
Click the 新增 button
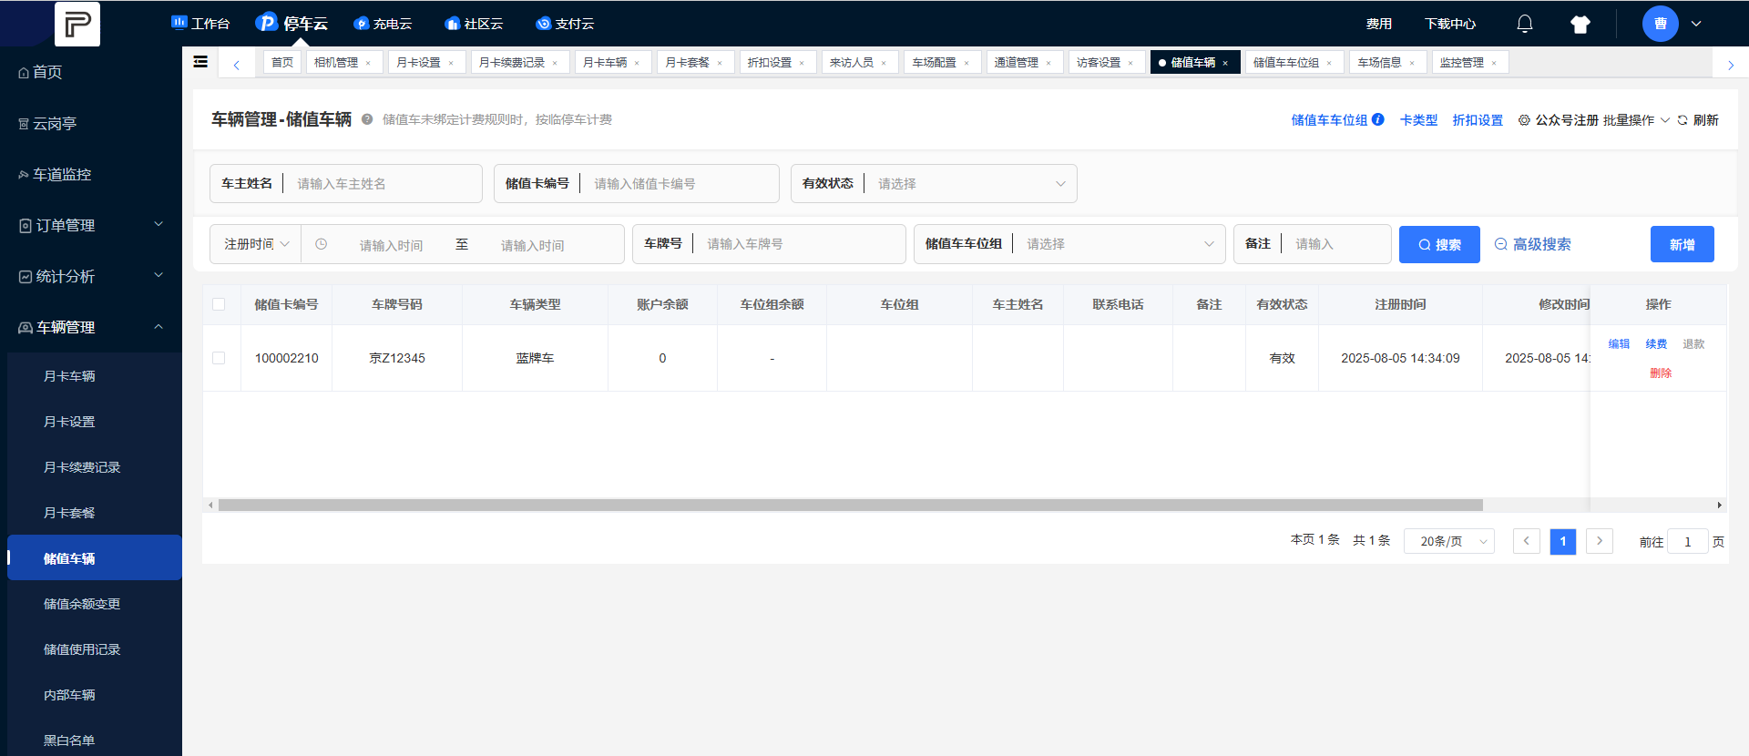(1683, 244)
